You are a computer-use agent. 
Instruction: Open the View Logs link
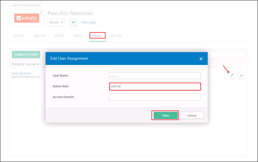coord(89,23)
